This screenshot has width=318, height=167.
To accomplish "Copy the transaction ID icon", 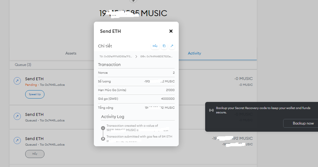I will [164, 46].
